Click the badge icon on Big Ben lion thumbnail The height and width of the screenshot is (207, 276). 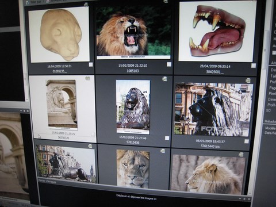[90, 146]
